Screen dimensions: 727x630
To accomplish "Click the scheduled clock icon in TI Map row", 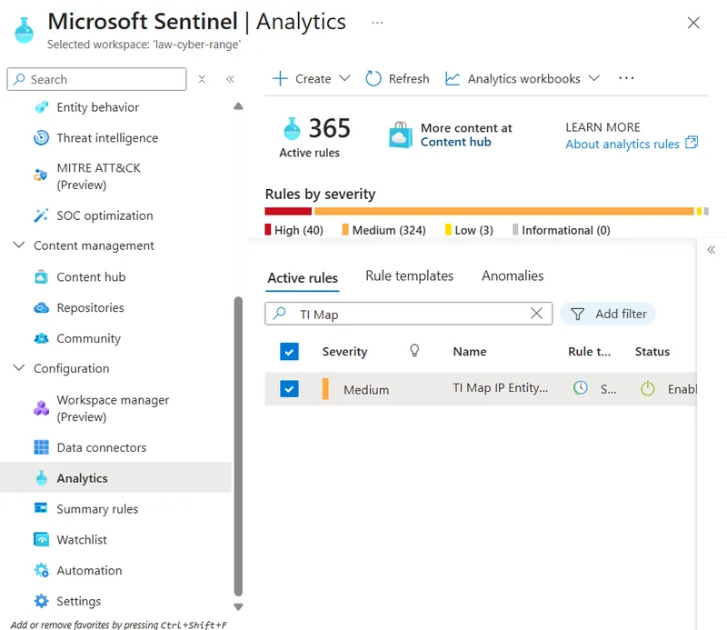I will click(580, 388).
